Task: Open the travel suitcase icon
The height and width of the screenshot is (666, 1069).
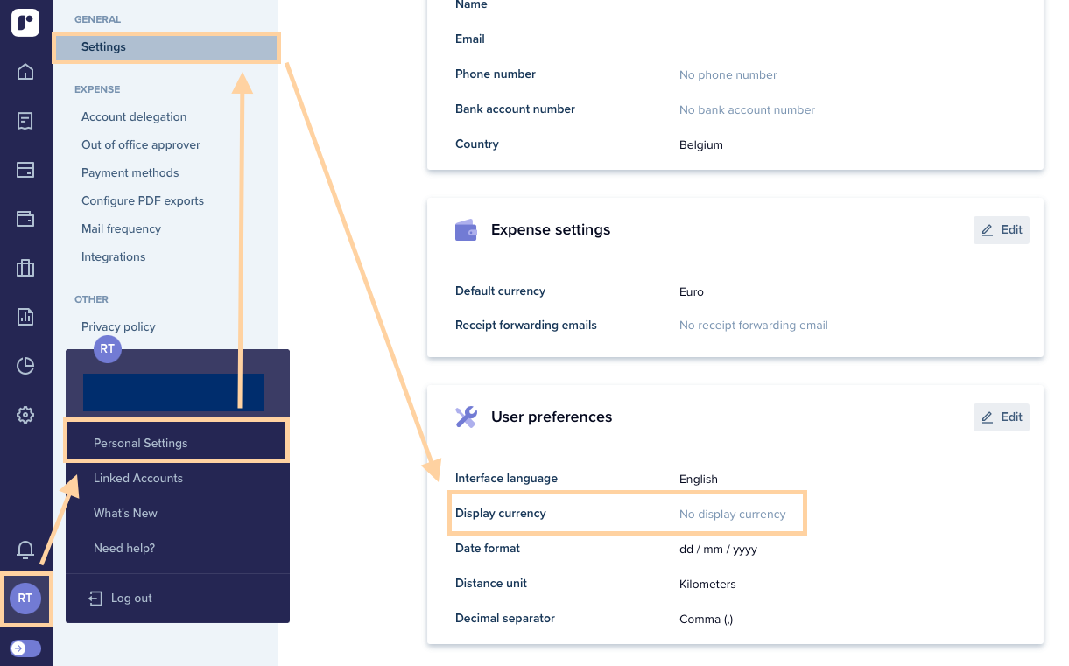Action: (25, 268)
